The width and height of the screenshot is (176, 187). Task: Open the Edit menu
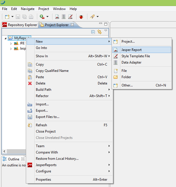point(14,9)
